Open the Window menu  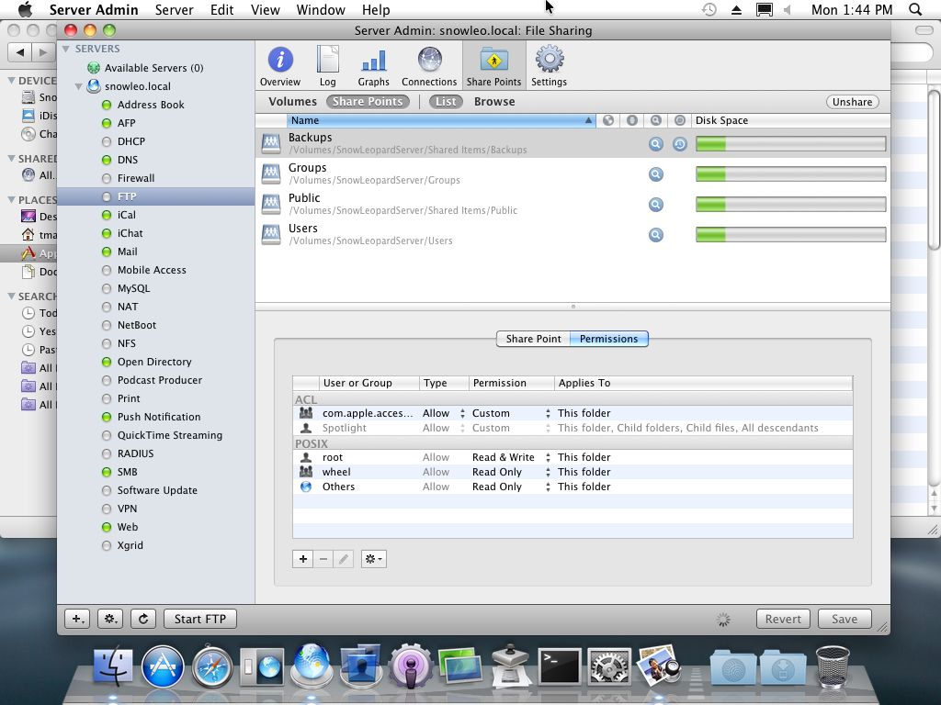[x=321, y=9]
